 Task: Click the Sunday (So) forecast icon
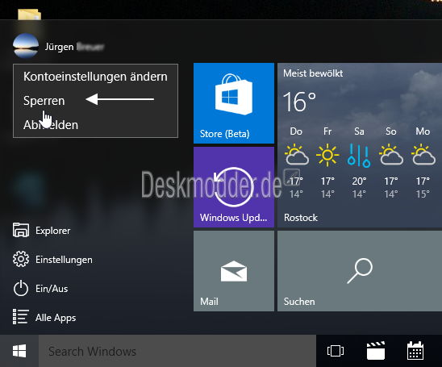391,155
